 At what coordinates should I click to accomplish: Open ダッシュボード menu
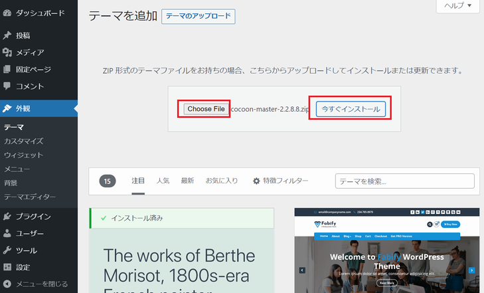coord(39,13)
